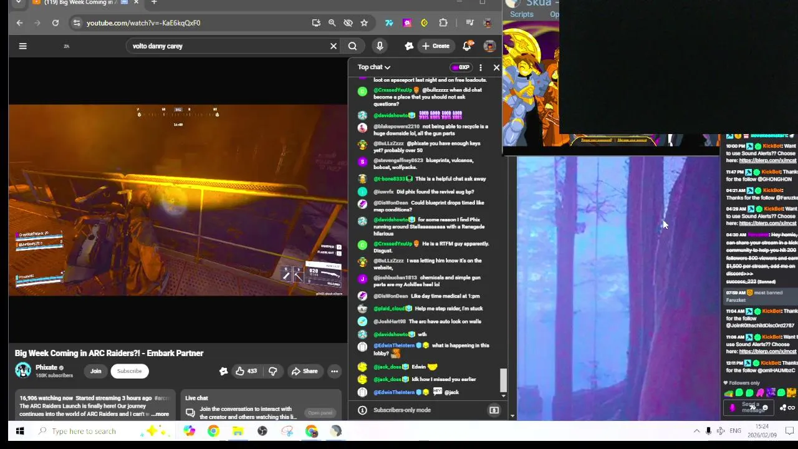Open live chat more options menu

(x=480, y=67)
